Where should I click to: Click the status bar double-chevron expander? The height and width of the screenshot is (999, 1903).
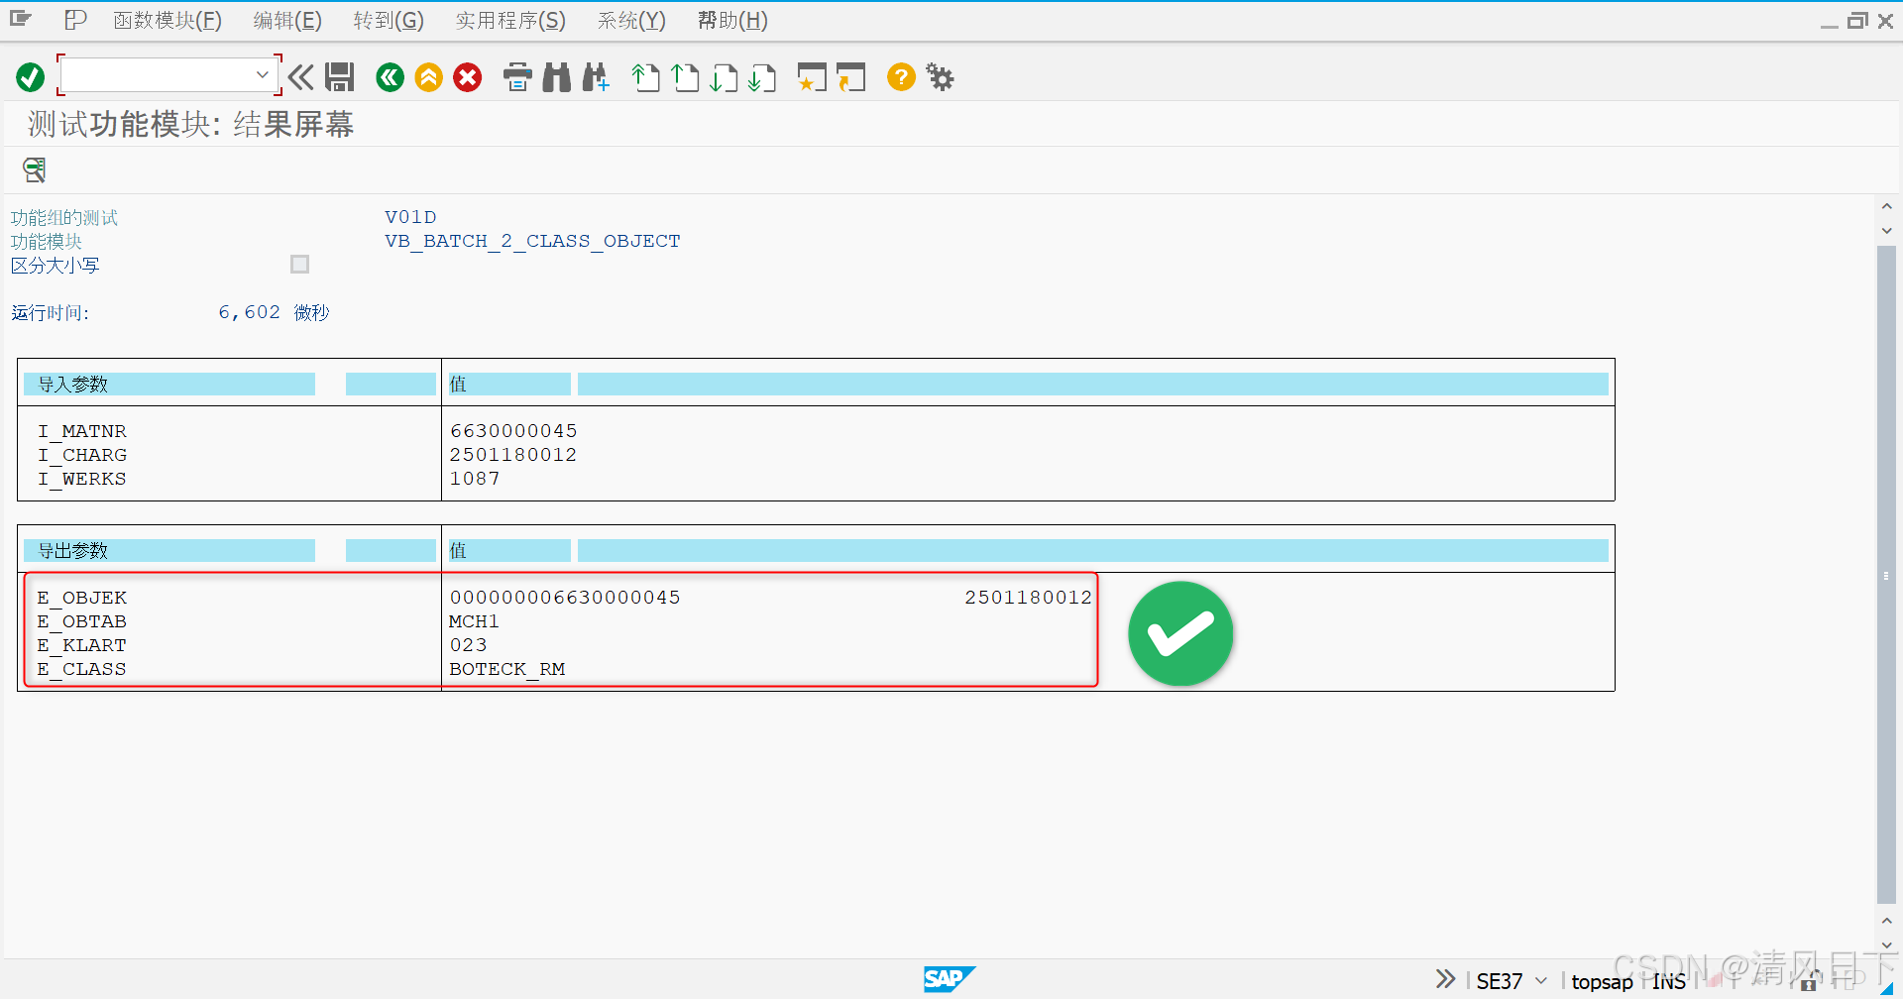1444,978
